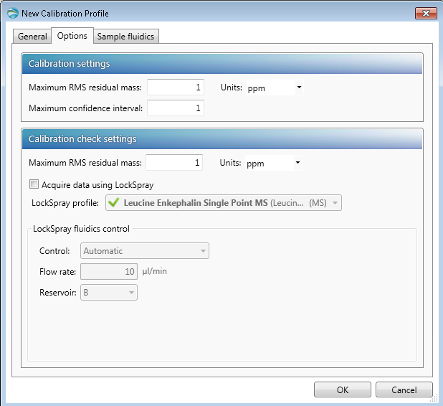Click the Flow rate field
Viewport: 443px width, 406px height.
[109, 271]
